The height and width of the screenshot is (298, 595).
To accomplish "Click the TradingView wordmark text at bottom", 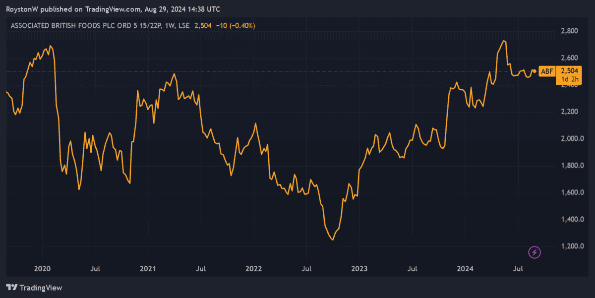I will click(x=41, y=288).
